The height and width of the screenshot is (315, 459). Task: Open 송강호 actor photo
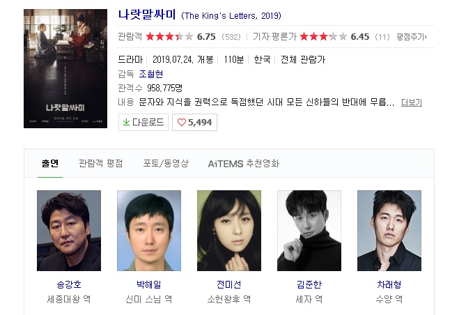tap(69, 231)
